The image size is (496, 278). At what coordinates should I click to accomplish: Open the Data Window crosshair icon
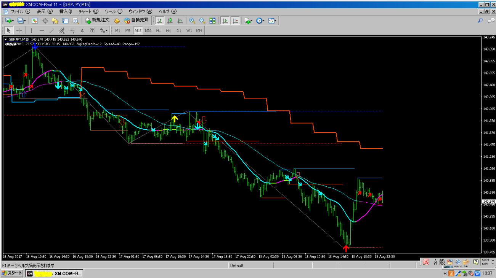click(x=45, y=21)
